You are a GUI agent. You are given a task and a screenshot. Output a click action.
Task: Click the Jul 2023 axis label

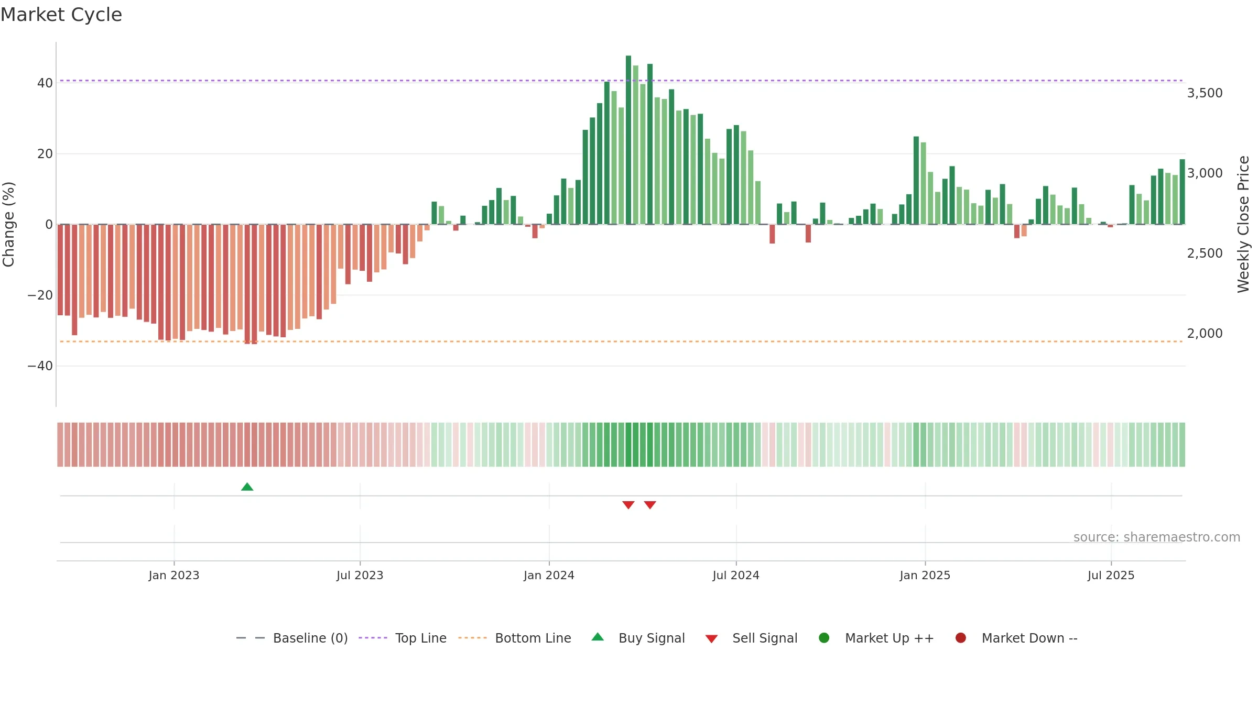(360, 575)
